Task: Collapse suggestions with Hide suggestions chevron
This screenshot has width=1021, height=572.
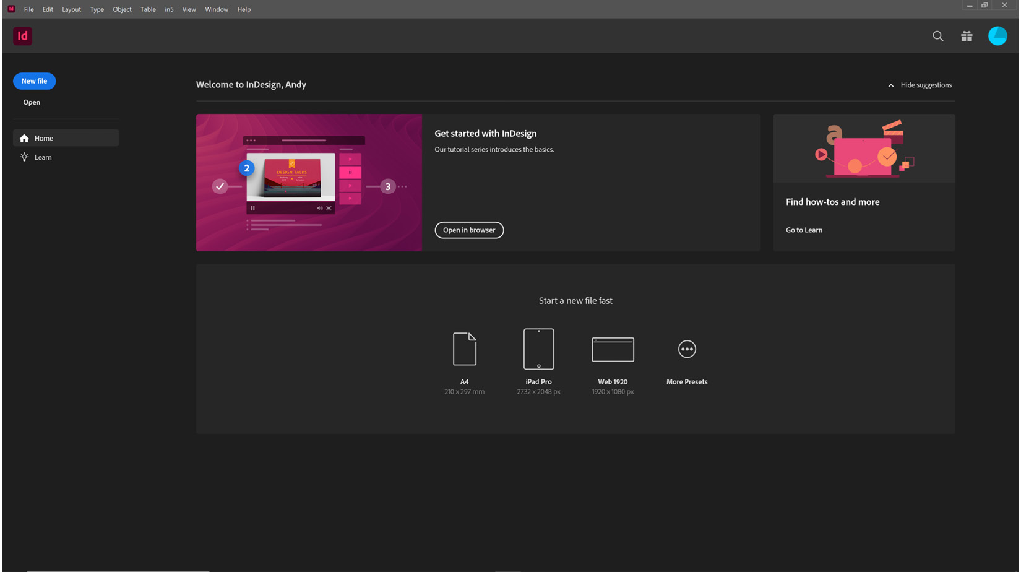Action: [x=891, y=85]
